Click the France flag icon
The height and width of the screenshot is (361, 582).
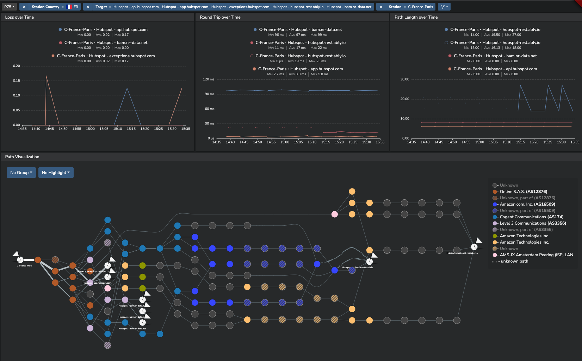[x=69, y=7]
